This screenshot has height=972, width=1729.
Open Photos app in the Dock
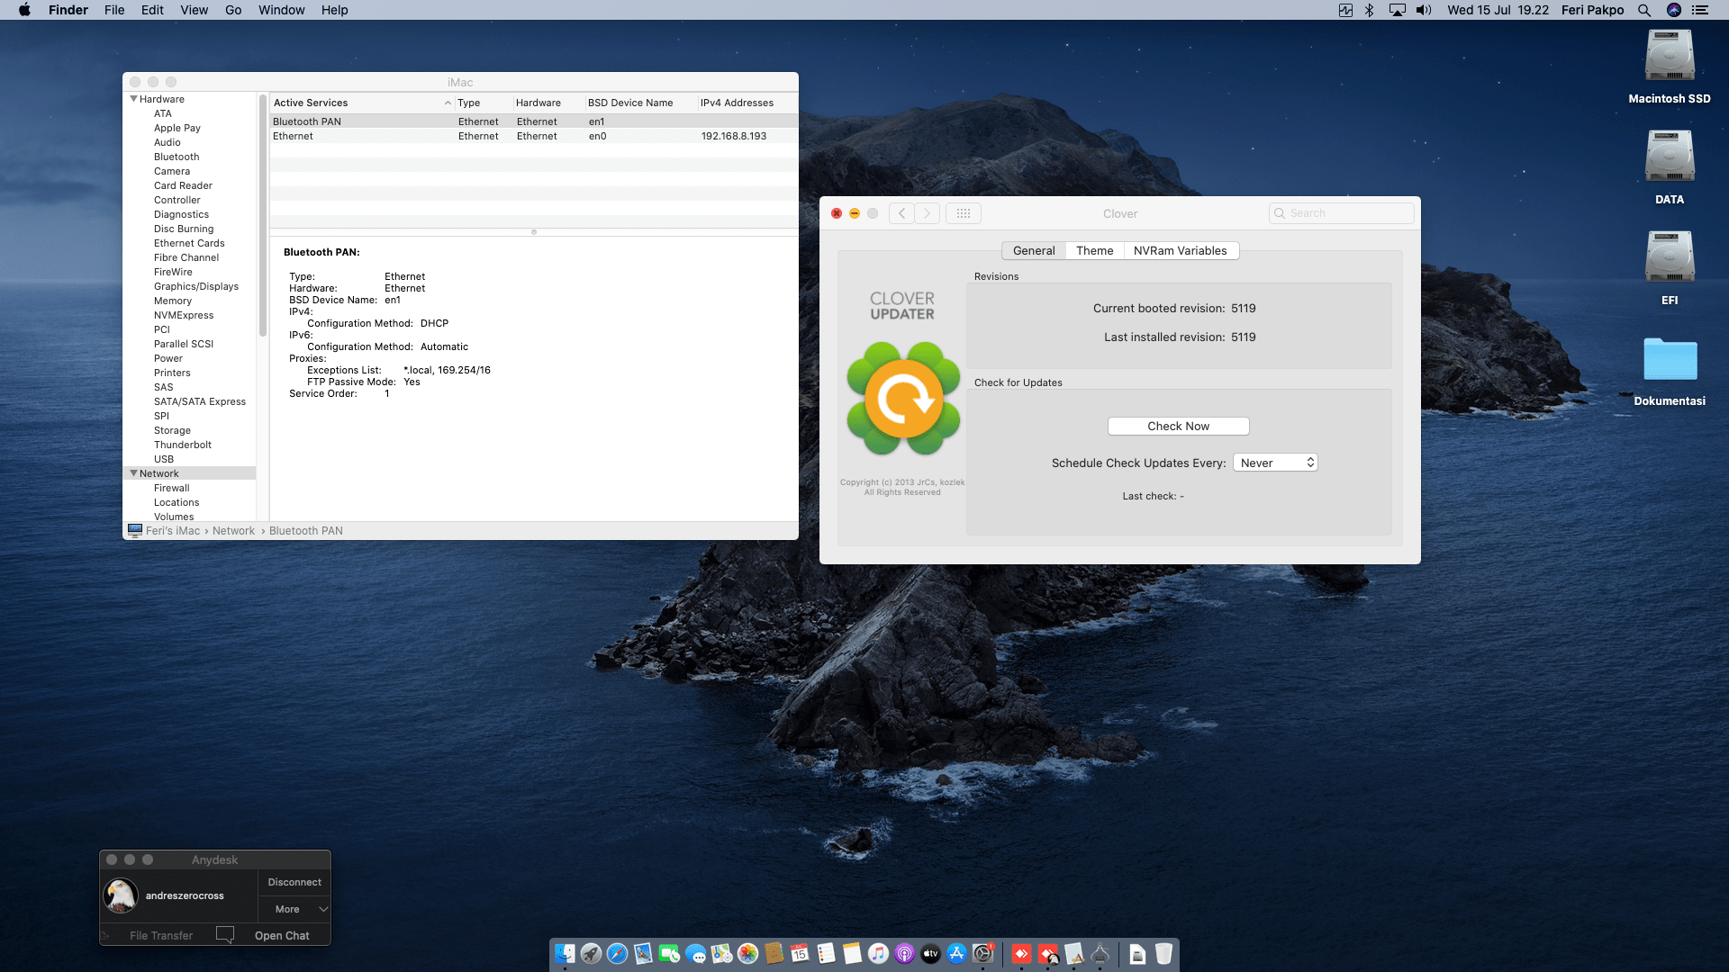(747, 954)
